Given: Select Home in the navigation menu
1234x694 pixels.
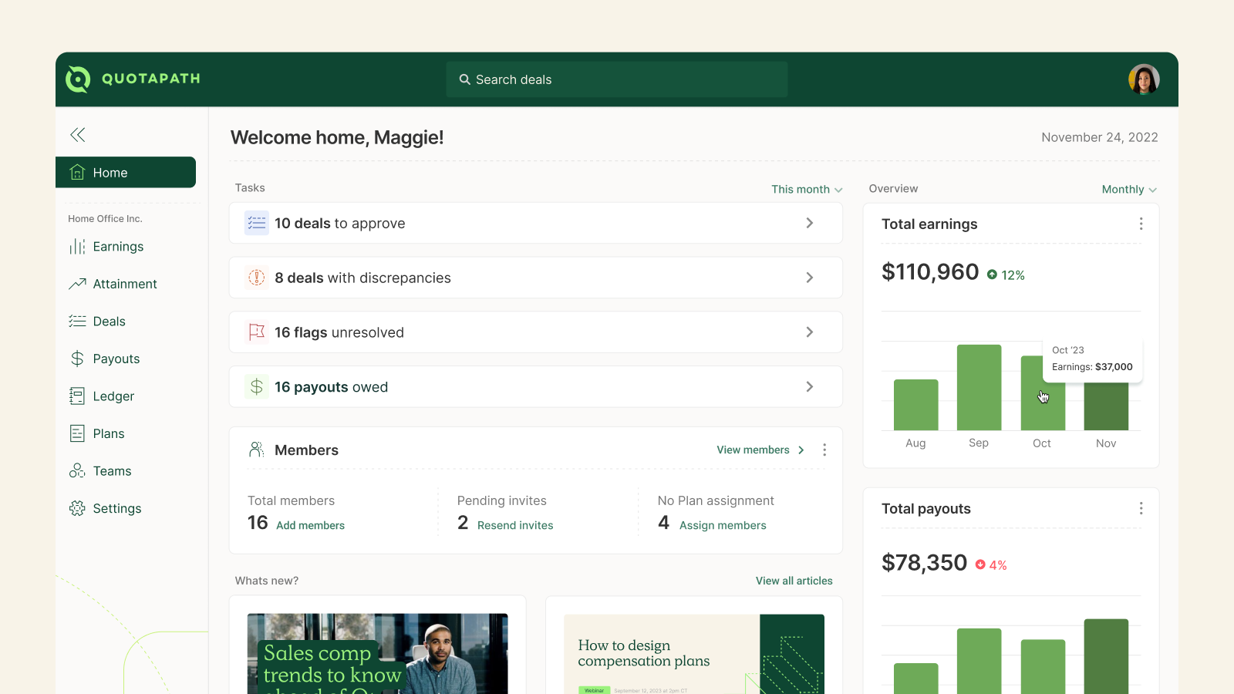Looking at the screenshot, I should coord(110,172).
